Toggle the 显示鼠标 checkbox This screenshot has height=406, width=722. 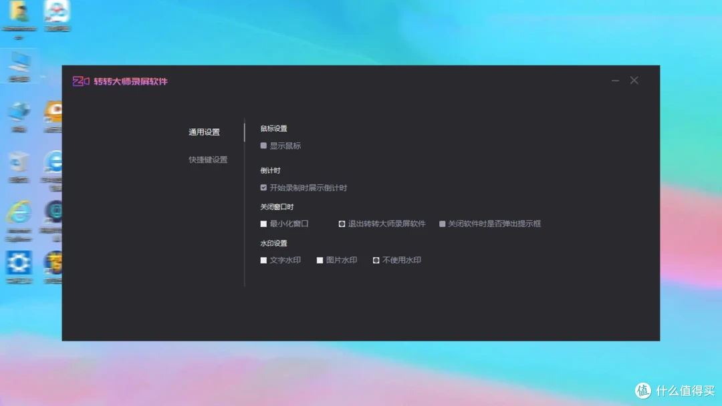(x=263, y=146)
